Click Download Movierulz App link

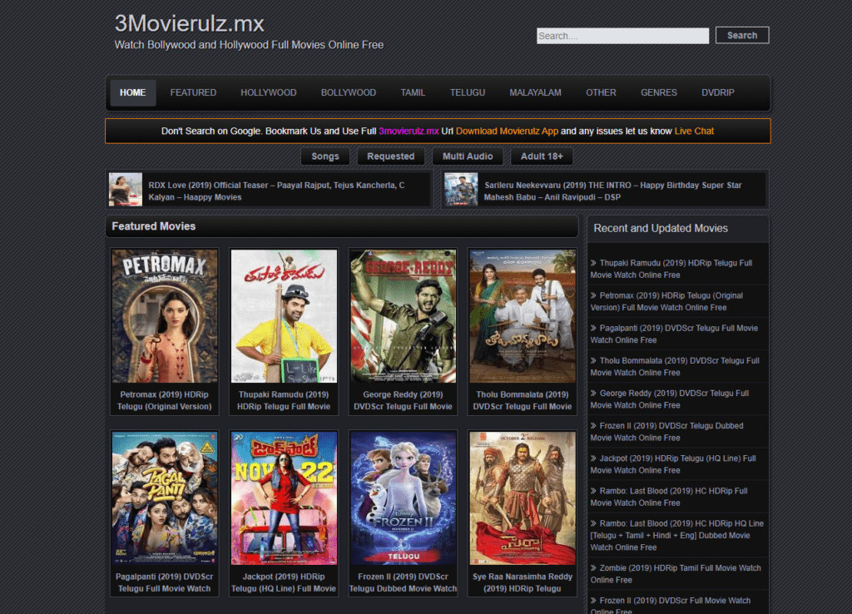pos(507,131)
